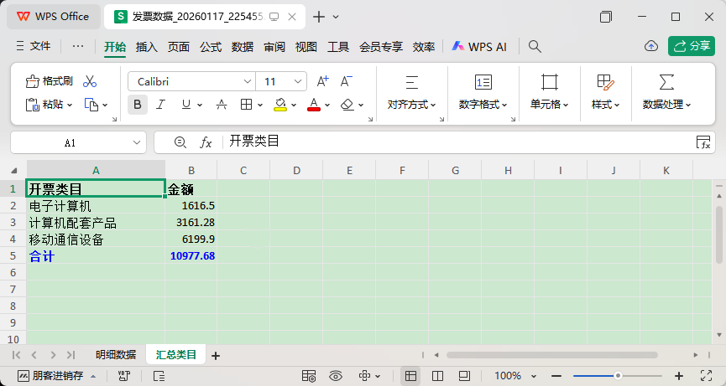Click the Copy icon
The image size is (726, 386).
coord(91,105)
